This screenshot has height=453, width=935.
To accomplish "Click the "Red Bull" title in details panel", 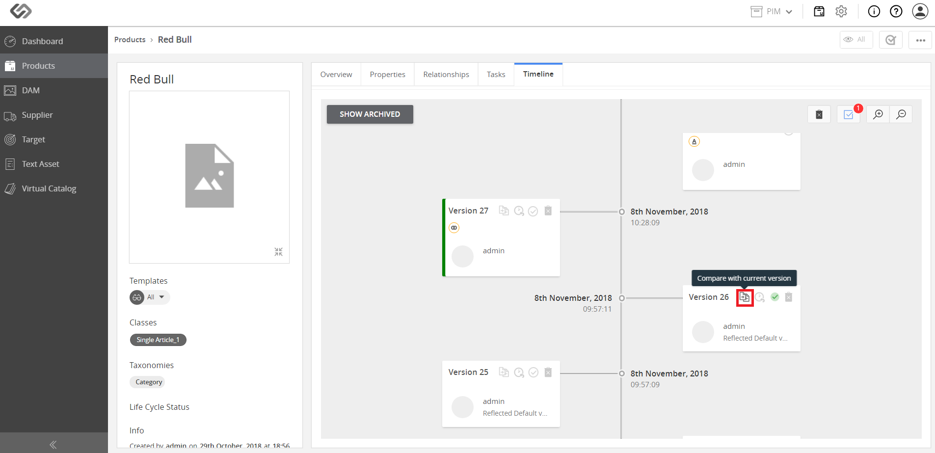I will coord(152,80).
